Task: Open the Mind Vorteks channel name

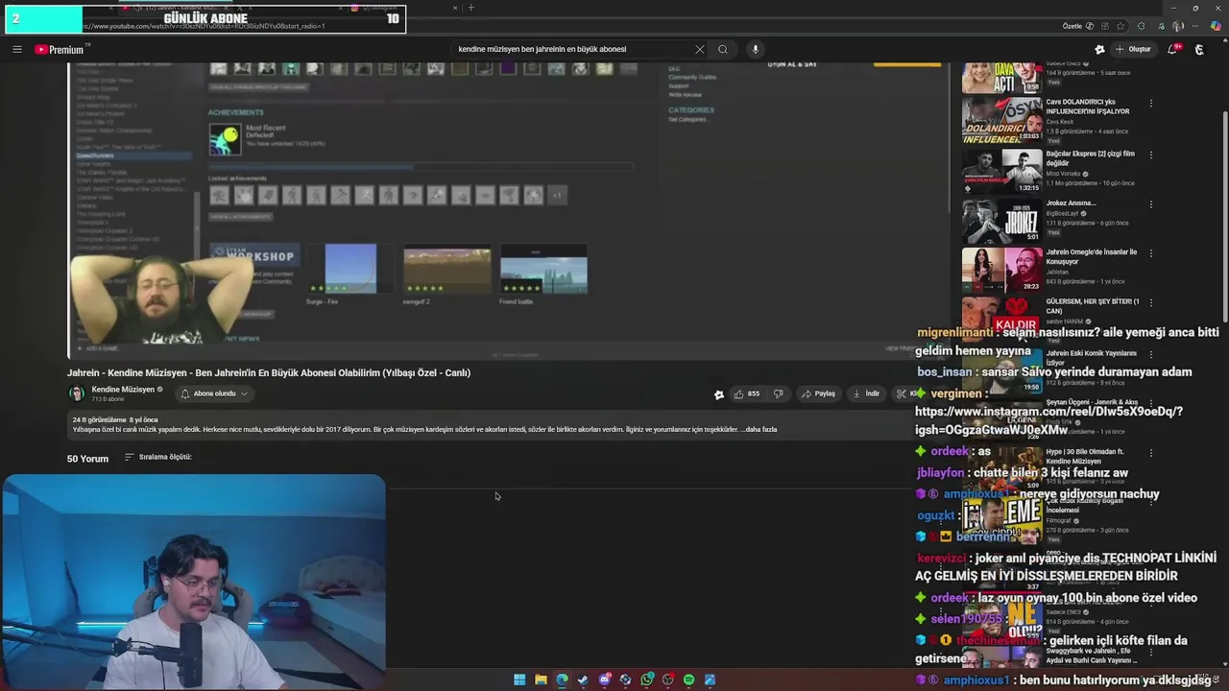Action: (1064, 174)
